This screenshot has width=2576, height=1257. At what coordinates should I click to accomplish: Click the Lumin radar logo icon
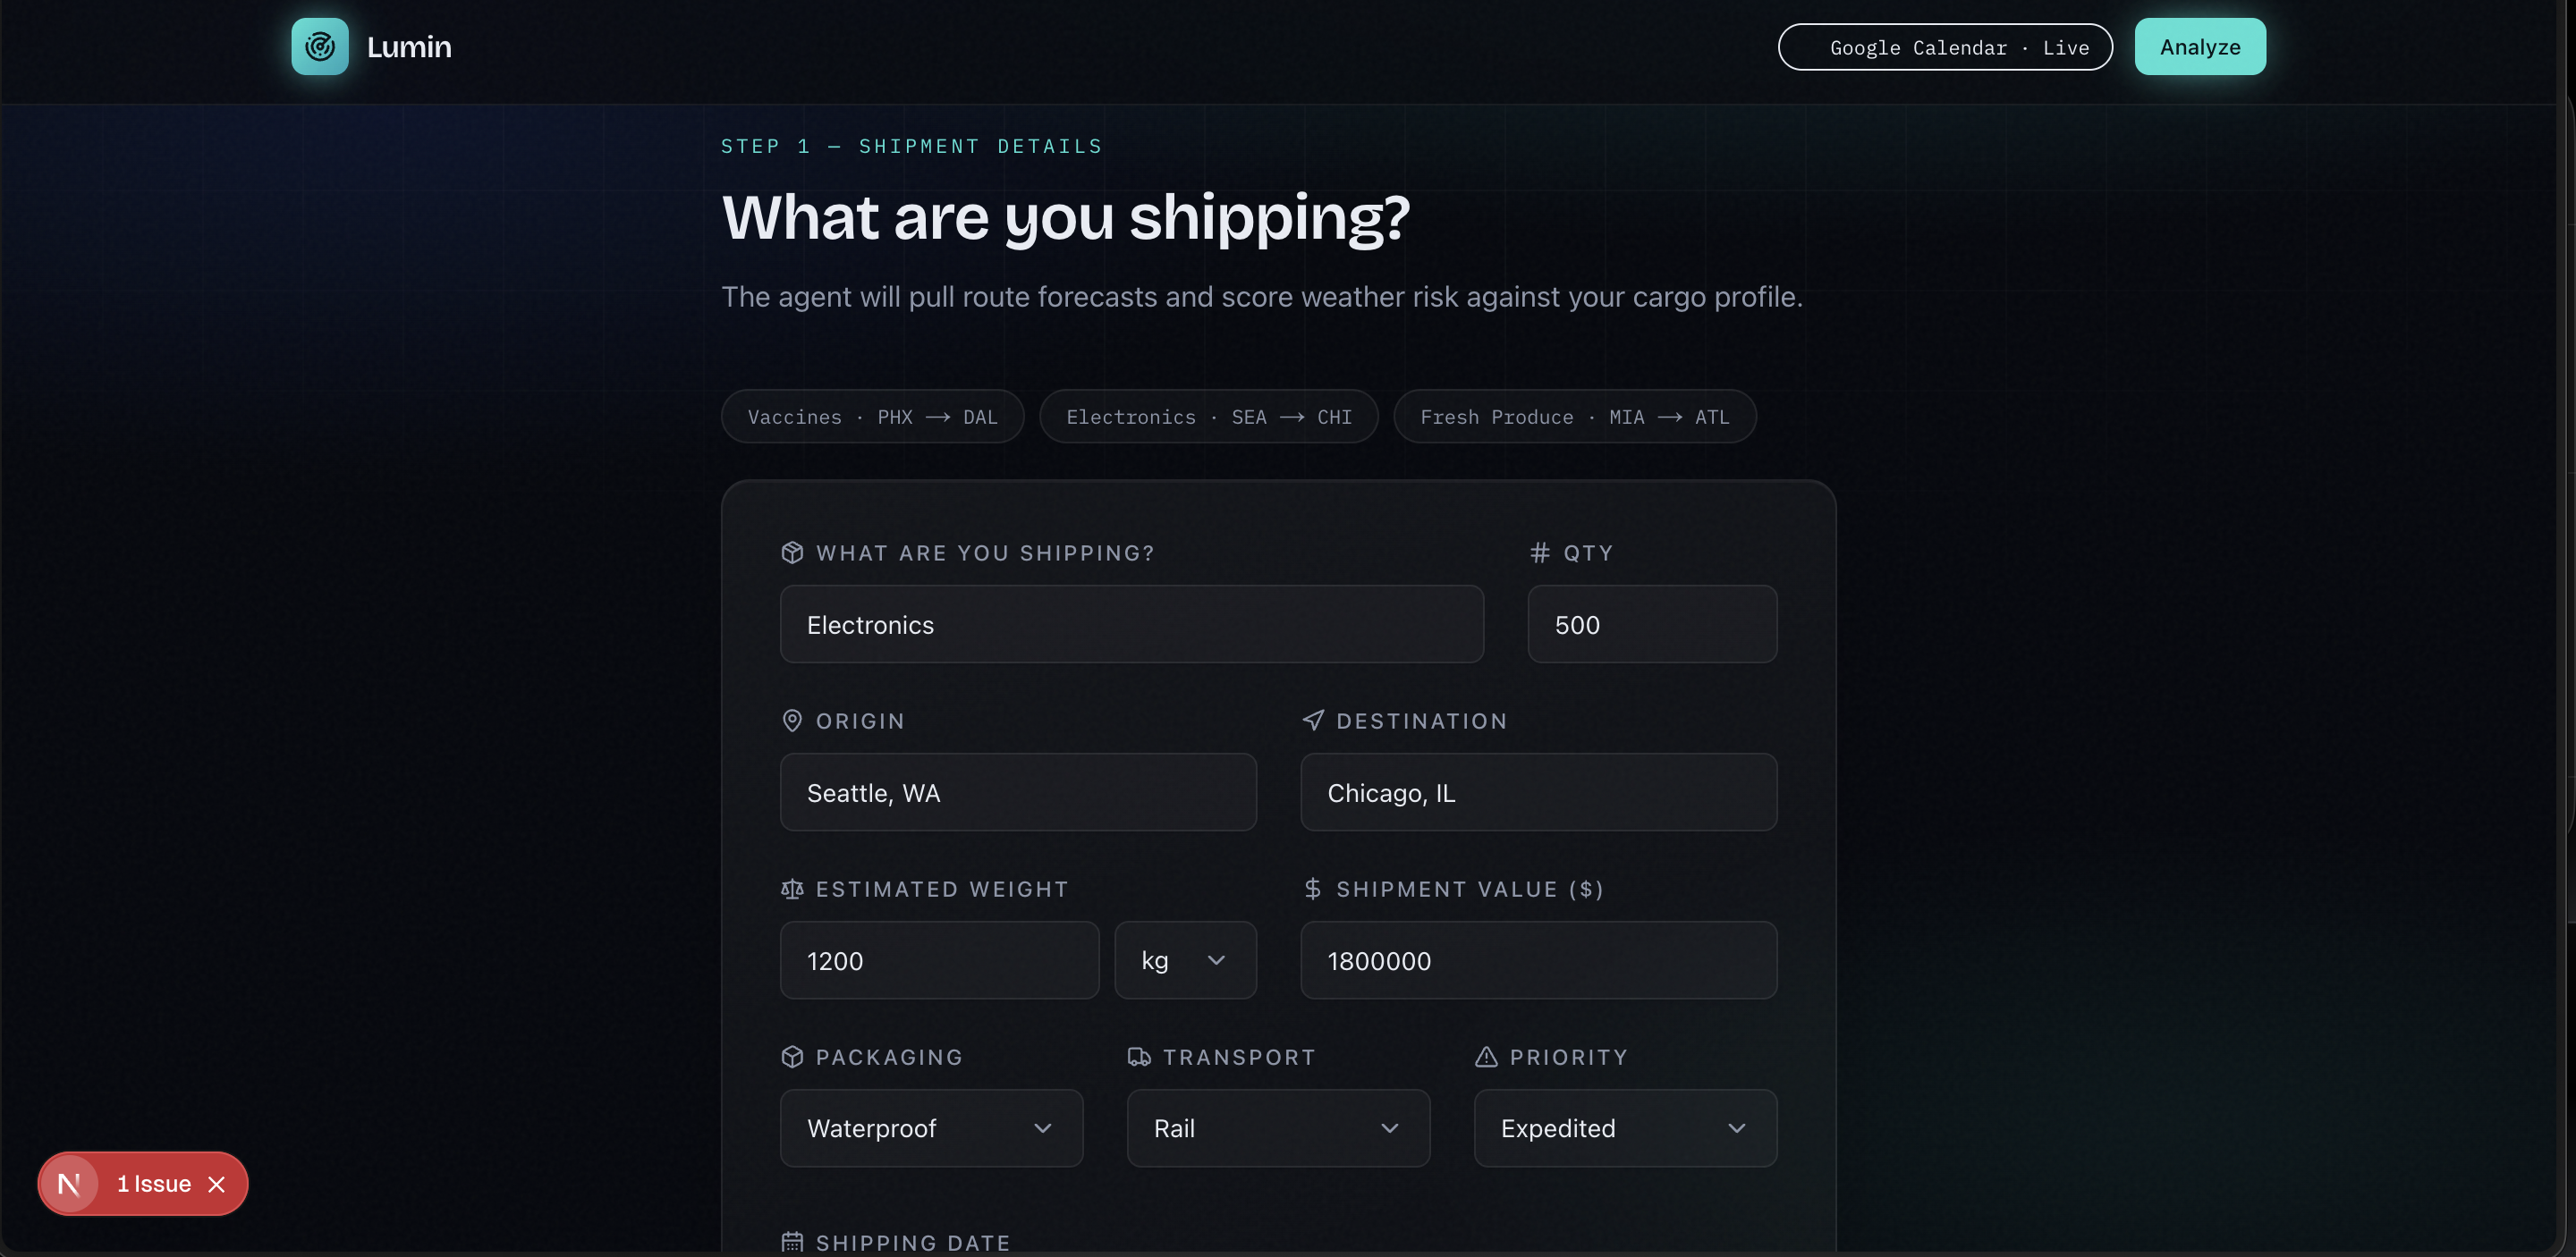pos(320,46)
